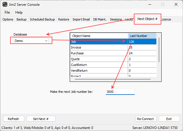The image size is (183, 131).
Task: Click the Set Next # button
Action: click(x=41, y=119)
